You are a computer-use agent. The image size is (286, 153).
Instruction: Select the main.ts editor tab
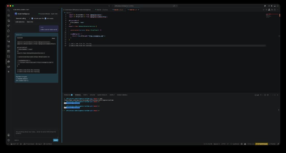[133, 10]
